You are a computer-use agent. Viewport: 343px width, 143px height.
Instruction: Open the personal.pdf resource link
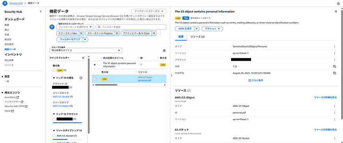click(144, 80)
